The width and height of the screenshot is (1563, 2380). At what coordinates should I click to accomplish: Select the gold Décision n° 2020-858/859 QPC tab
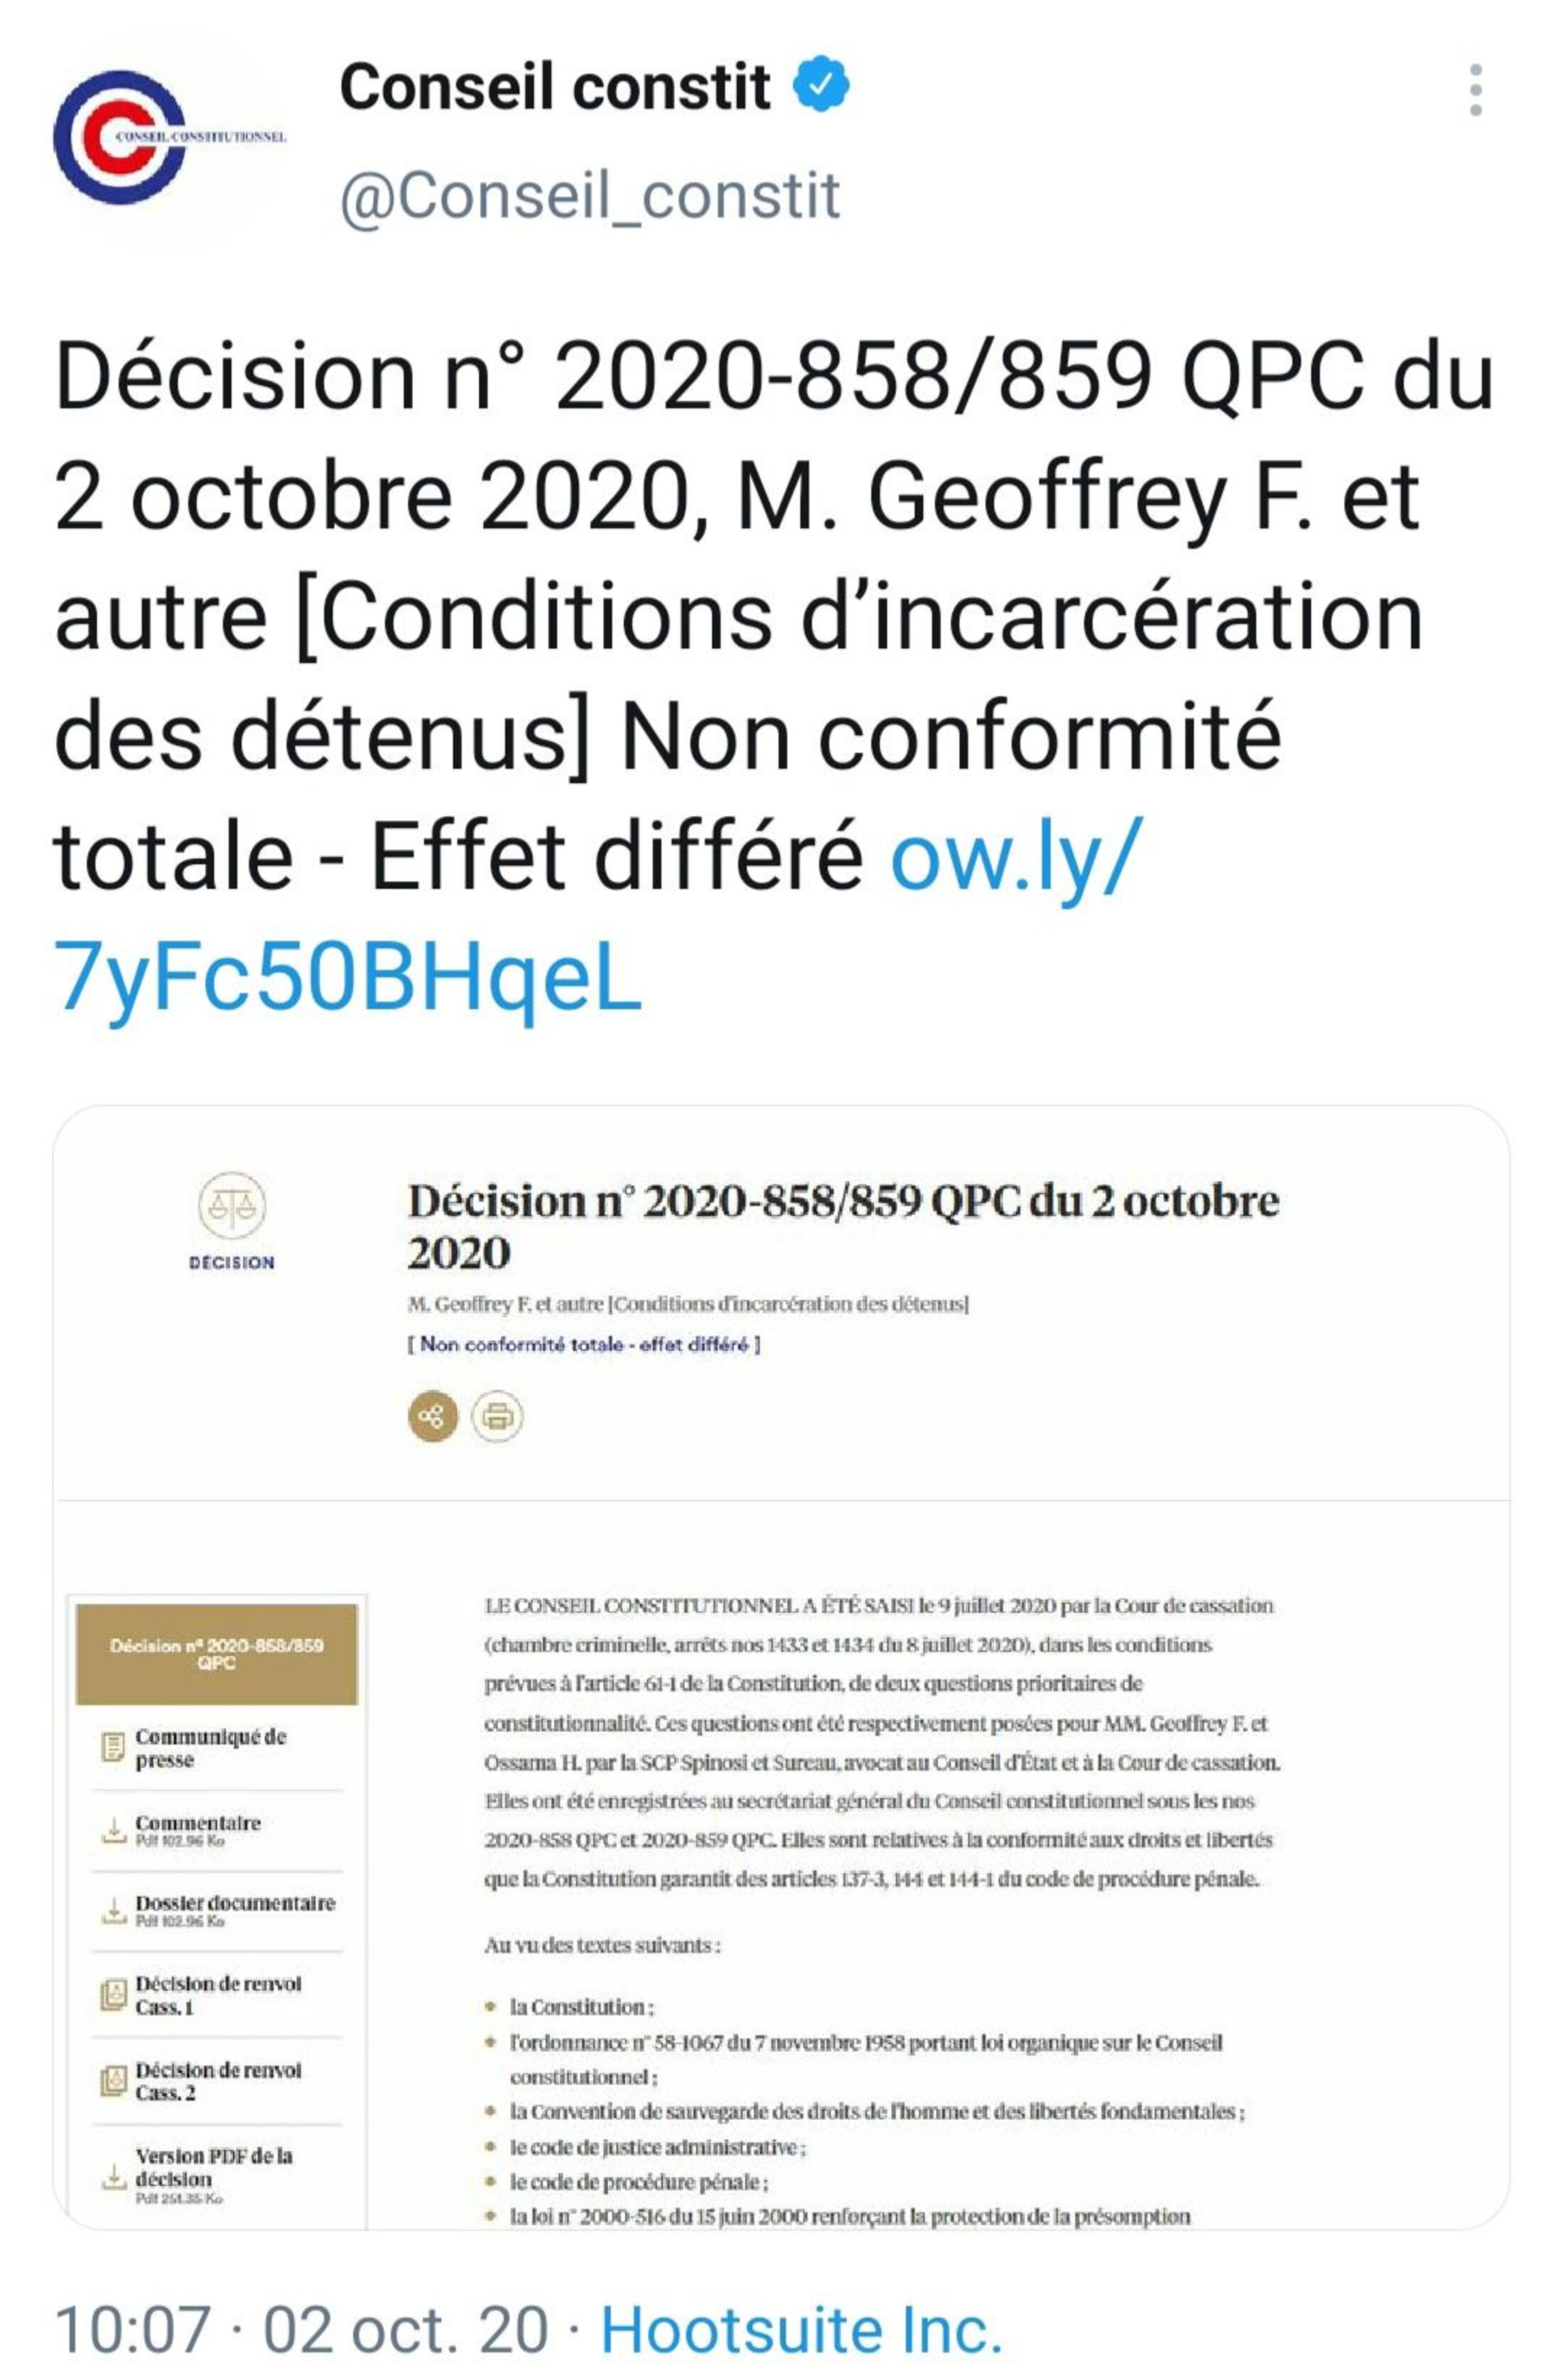[217, 1654]
